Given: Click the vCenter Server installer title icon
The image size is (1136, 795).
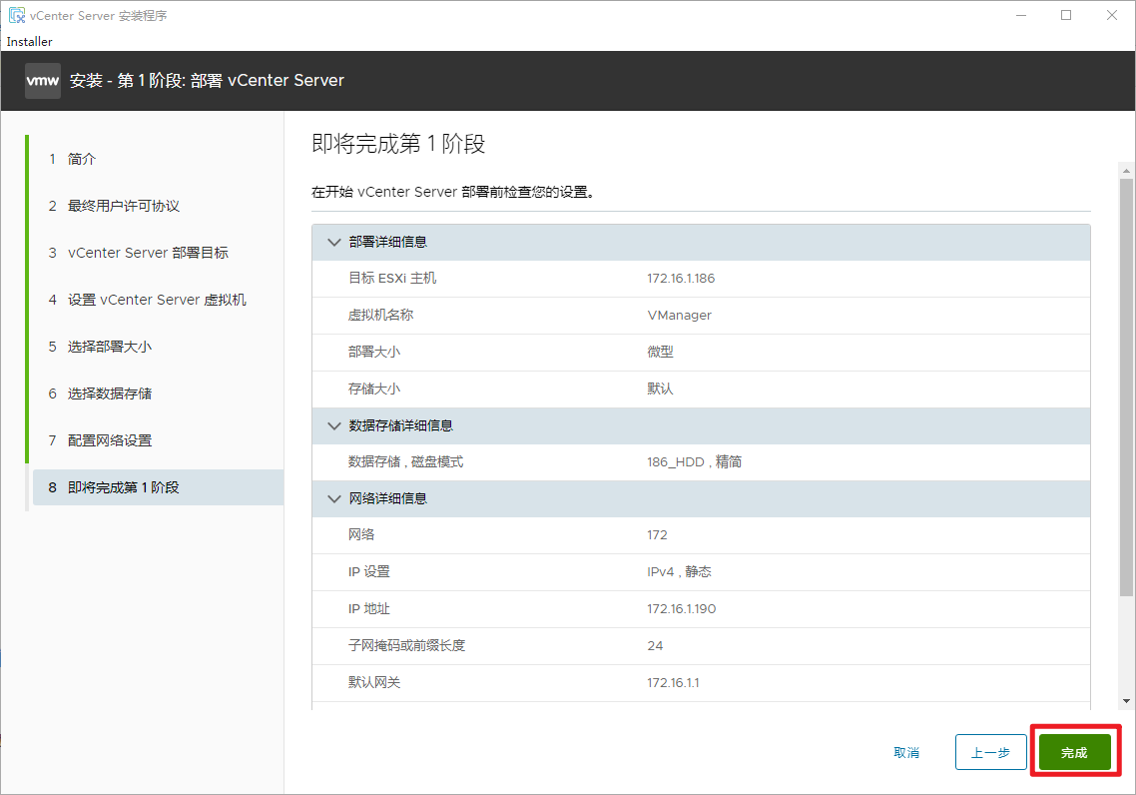Looking at the screenshot, I should tap(16, 15).
